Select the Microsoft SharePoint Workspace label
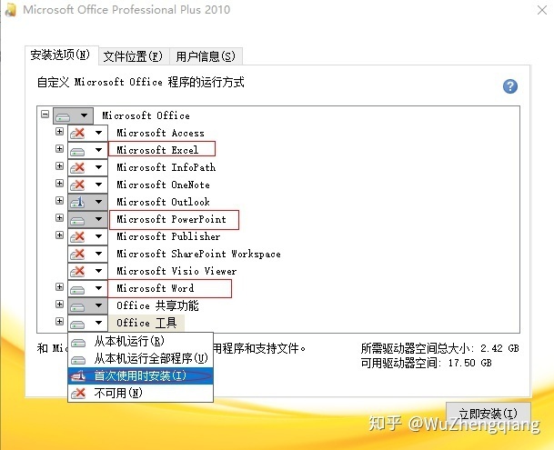Image resolution: width=554 pixels, height=450 pixels. [198, 254]
